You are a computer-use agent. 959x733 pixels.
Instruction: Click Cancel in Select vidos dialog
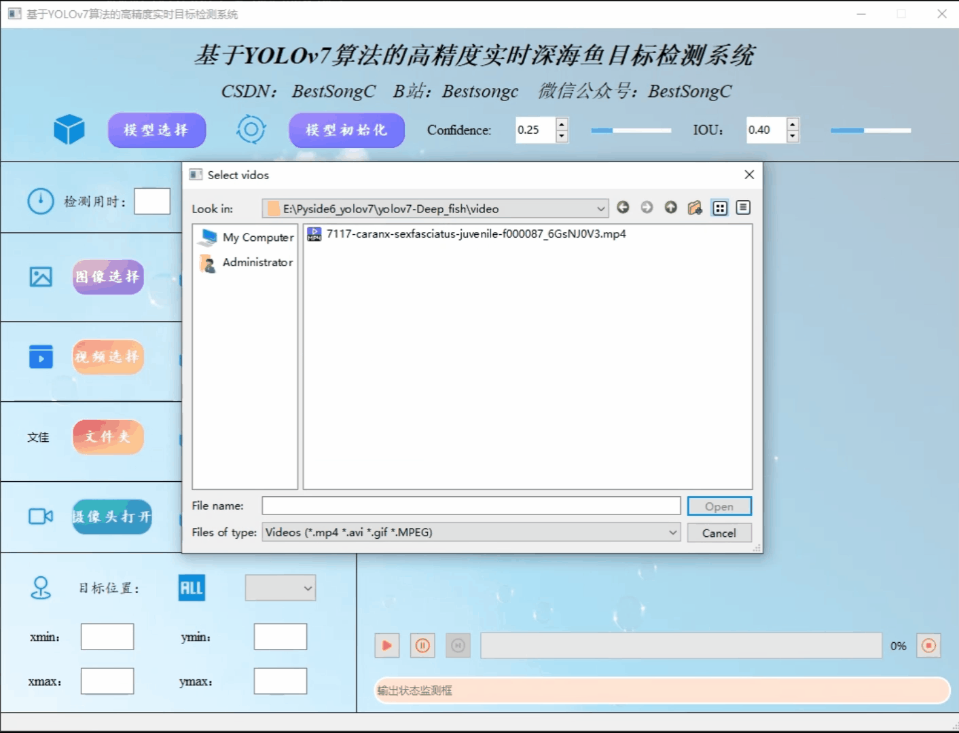[719, 533]
